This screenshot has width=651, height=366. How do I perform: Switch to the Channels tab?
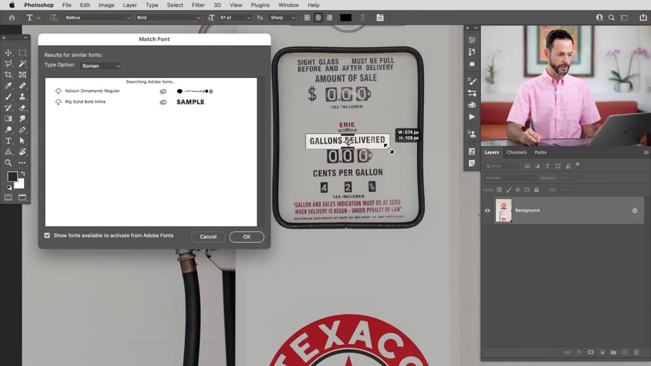(x=516, y=152)
